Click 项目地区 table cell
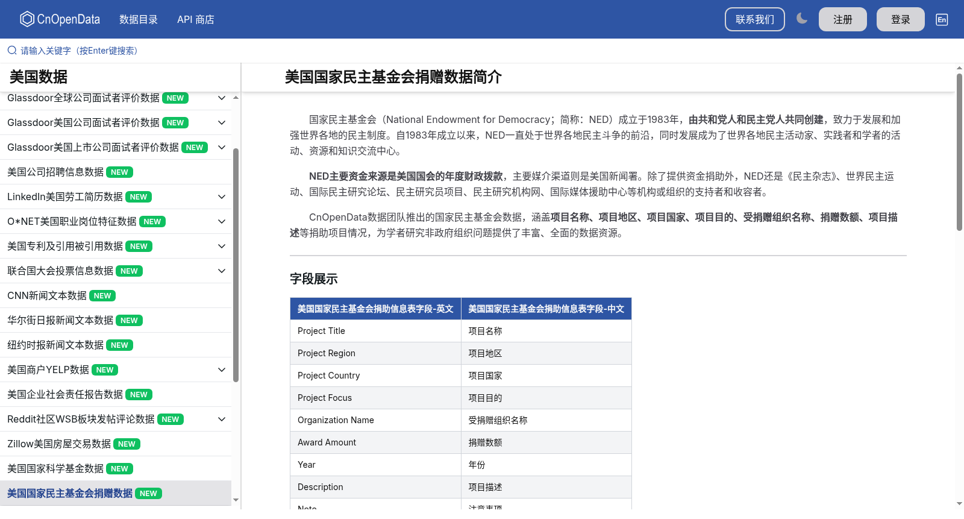Screen dimensions: 964x519 coord(546,353)
